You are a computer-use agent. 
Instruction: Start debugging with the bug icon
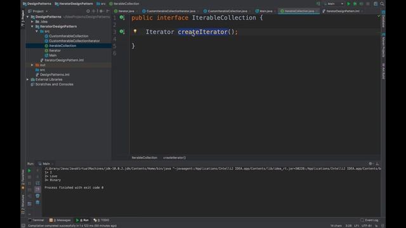pos(355,4)
